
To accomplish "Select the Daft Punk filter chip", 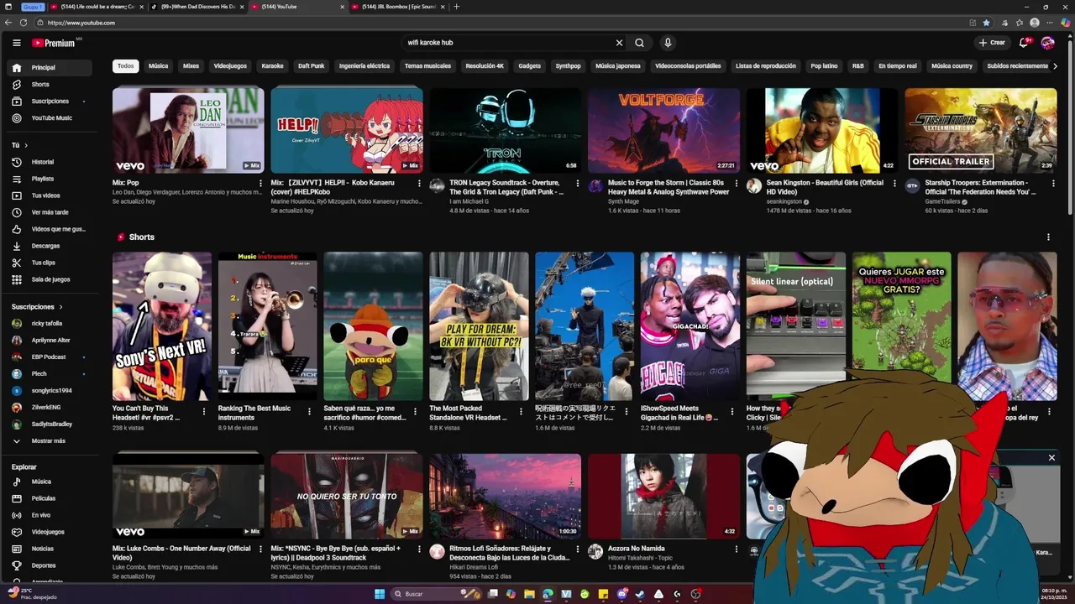I will (x=311, y=65).
